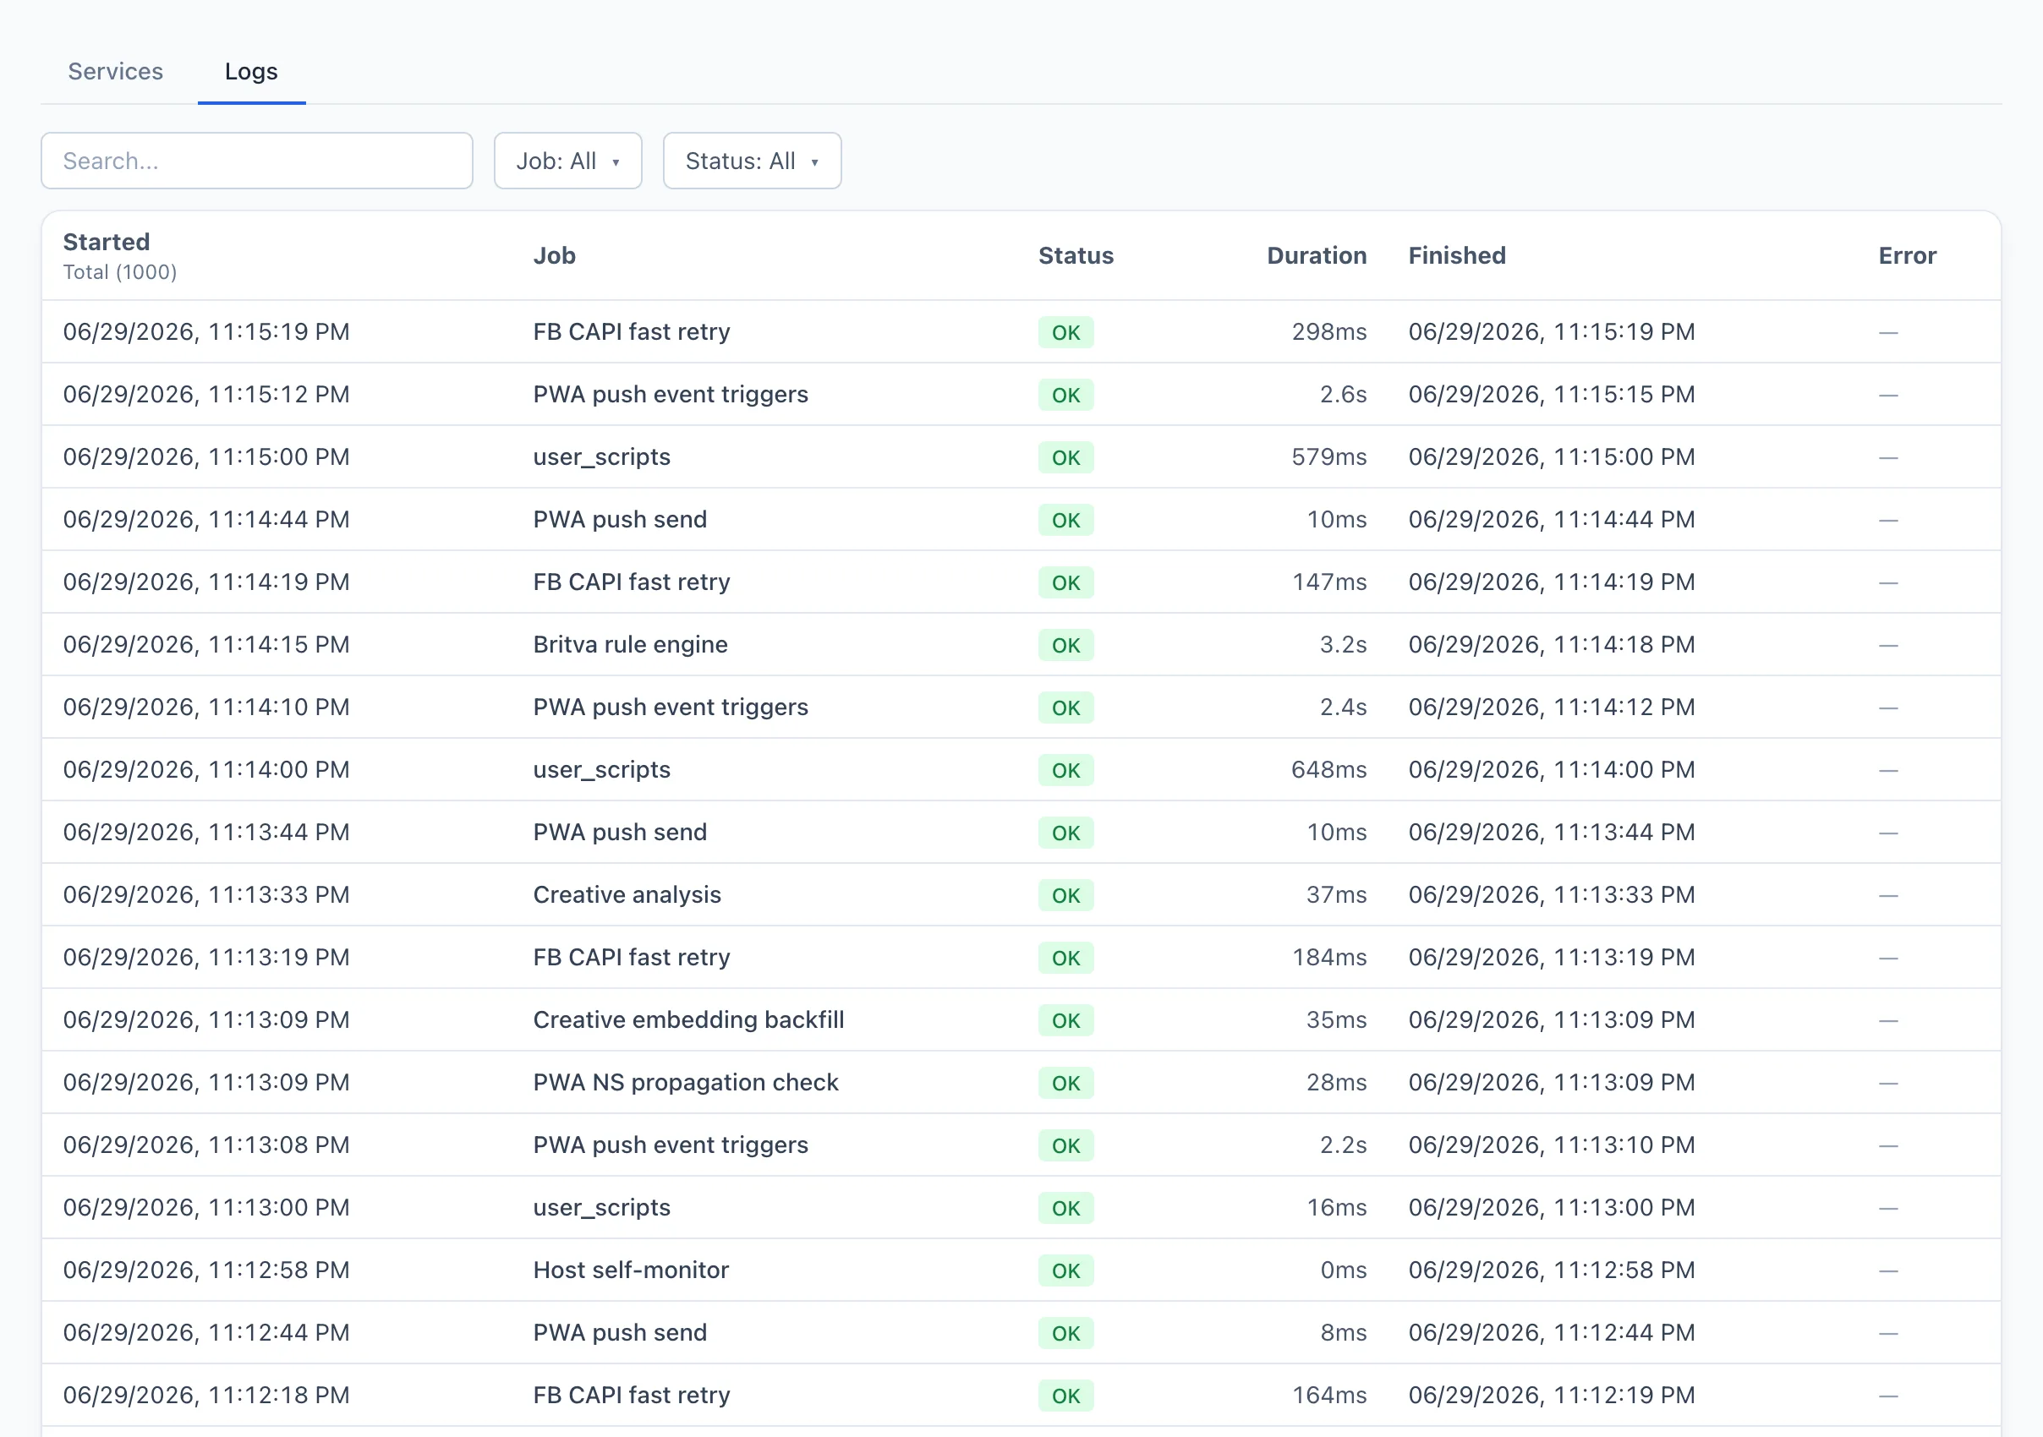Click OK status badge on Host self-monitor
Screen dimensions: 2043x1437
pyautogui.click(x=1065, y=1270)
